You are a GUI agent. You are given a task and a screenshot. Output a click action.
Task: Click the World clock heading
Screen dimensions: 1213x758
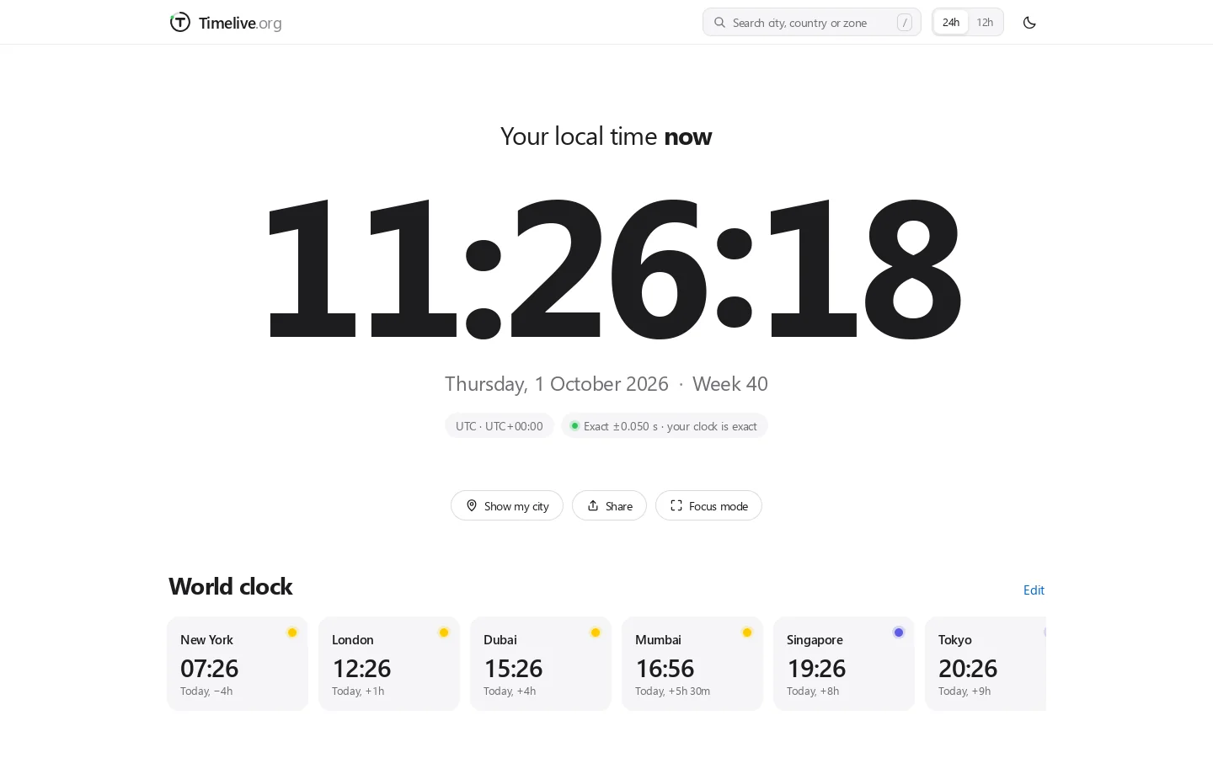[x=231, y=586]
